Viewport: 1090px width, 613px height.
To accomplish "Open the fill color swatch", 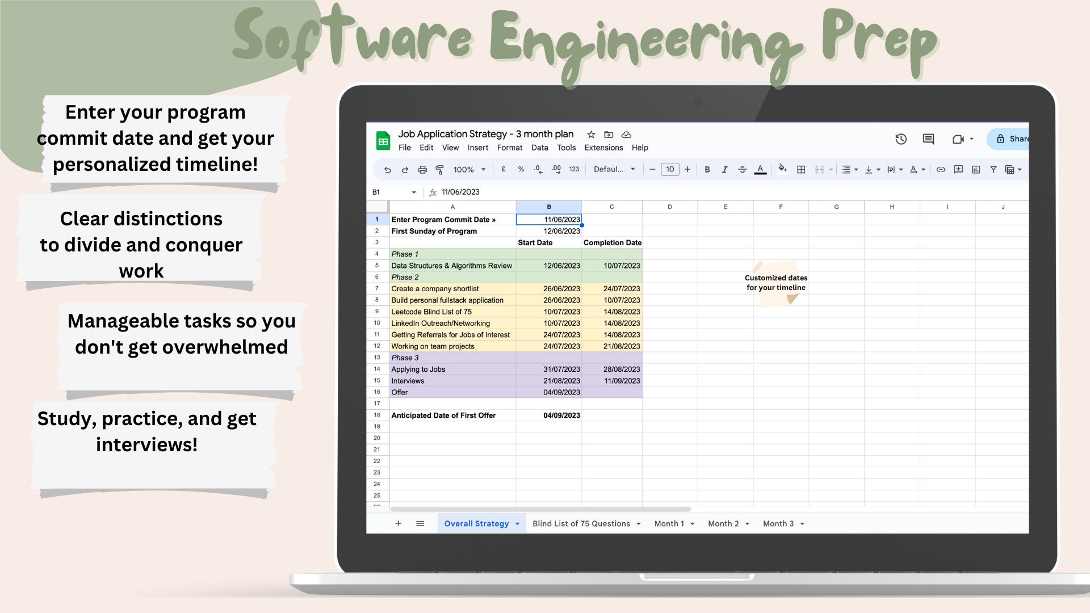I will tap(783, 169).
